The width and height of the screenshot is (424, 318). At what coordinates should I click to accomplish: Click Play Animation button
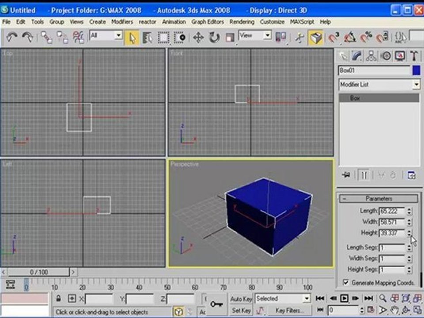pyautogui.click(x=344, y=299)
